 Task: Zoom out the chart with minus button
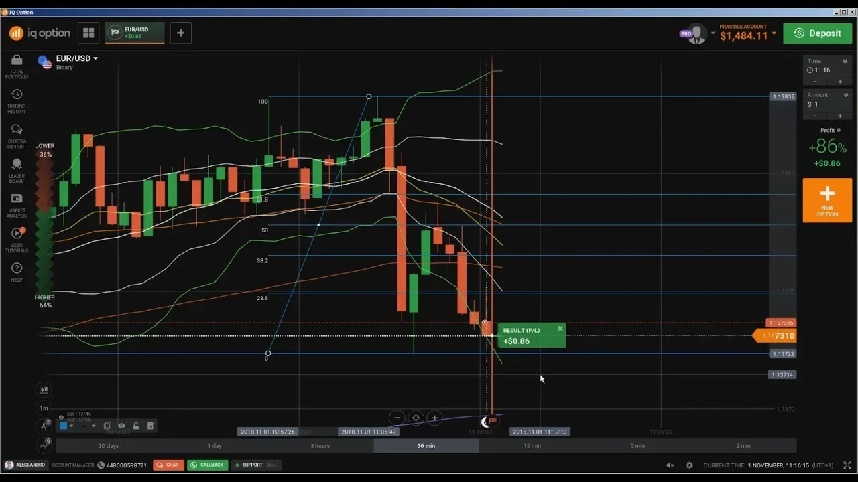pyautogui.click(x=397, y=418)
